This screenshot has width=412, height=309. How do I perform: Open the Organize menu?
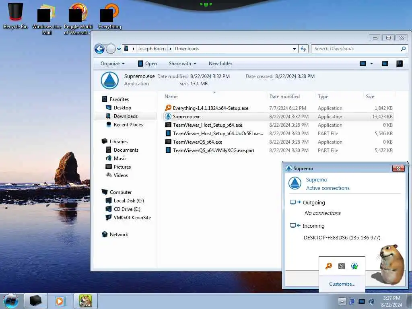(x=113, y=64)
